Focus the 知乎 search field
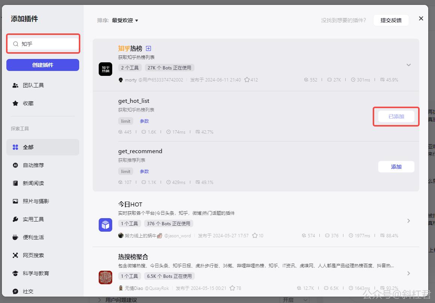Image resolution: width=435 pixels, height=303 pixels. pos(43,44)
